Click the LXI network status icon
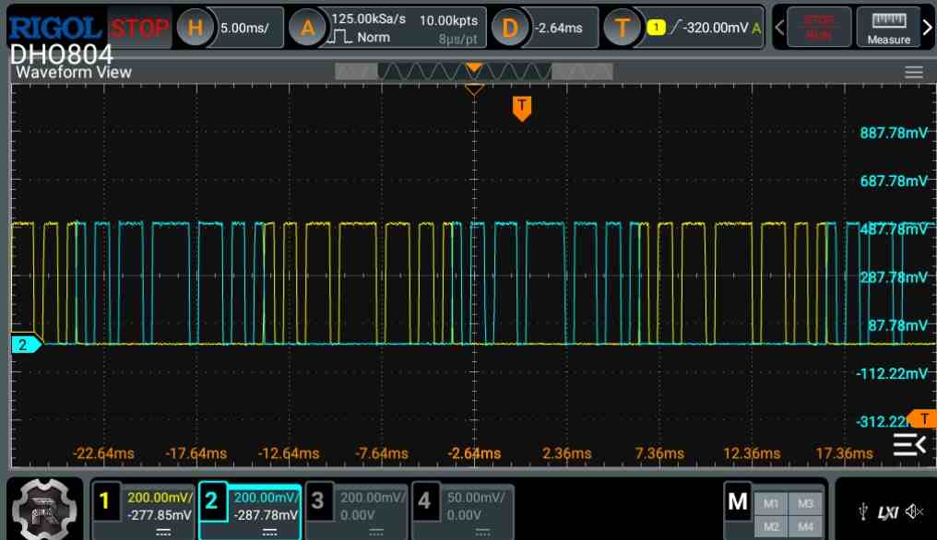937x540 pixels. coord(888,512)
